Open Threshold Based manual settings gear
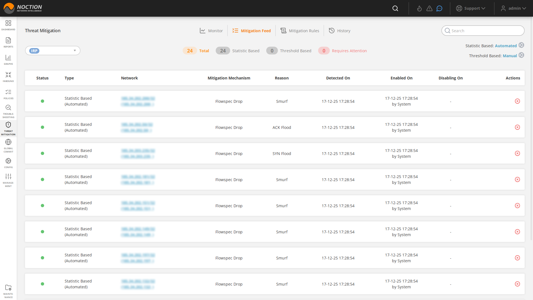The image size is (533, 300). (x=521, y=55)
